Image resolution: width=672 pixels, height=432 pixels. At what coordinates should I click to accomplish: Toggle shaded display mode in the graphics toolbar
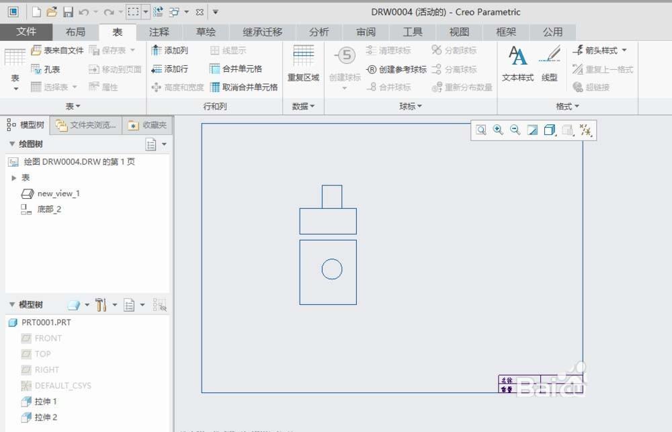coord(548,130)
